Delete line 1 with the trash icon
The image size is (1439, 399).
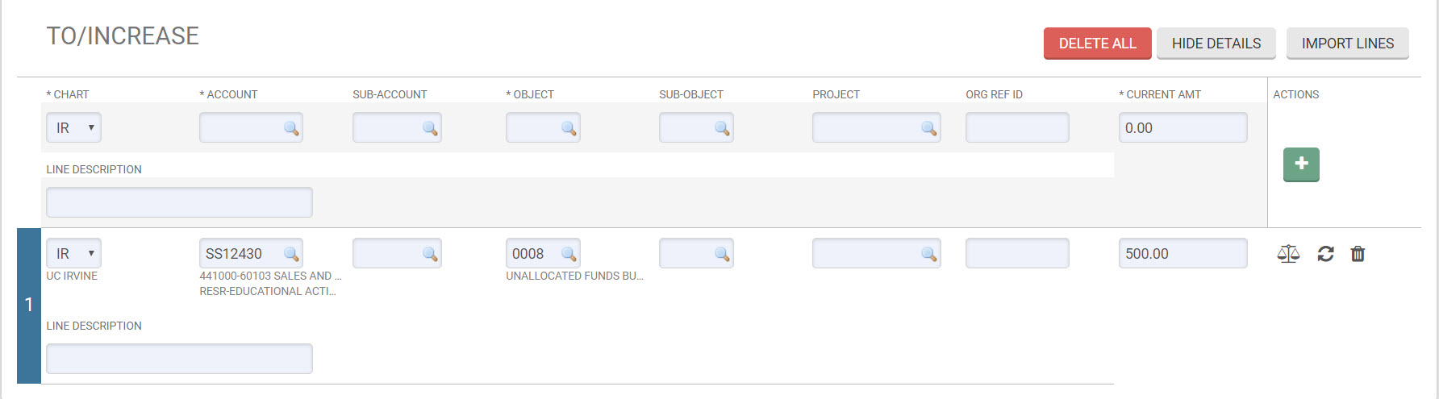coord(1358,254)
